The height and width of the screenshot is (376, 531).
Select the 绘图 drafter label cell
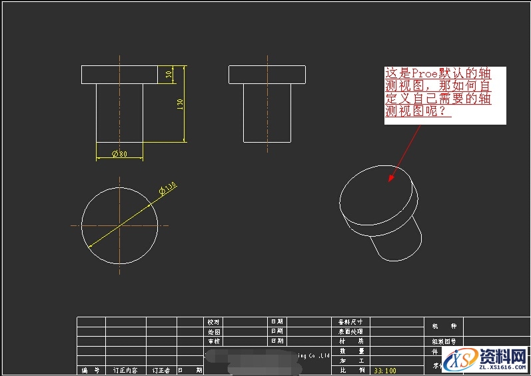pos(214,331)
